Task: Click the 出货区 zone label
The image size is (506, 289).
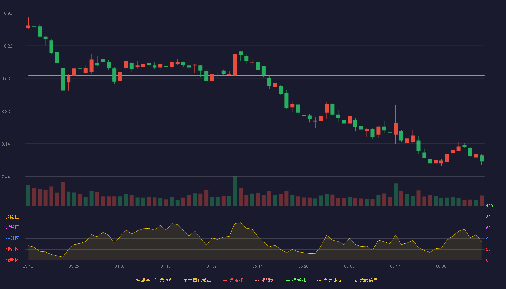Action: [12, 228]
